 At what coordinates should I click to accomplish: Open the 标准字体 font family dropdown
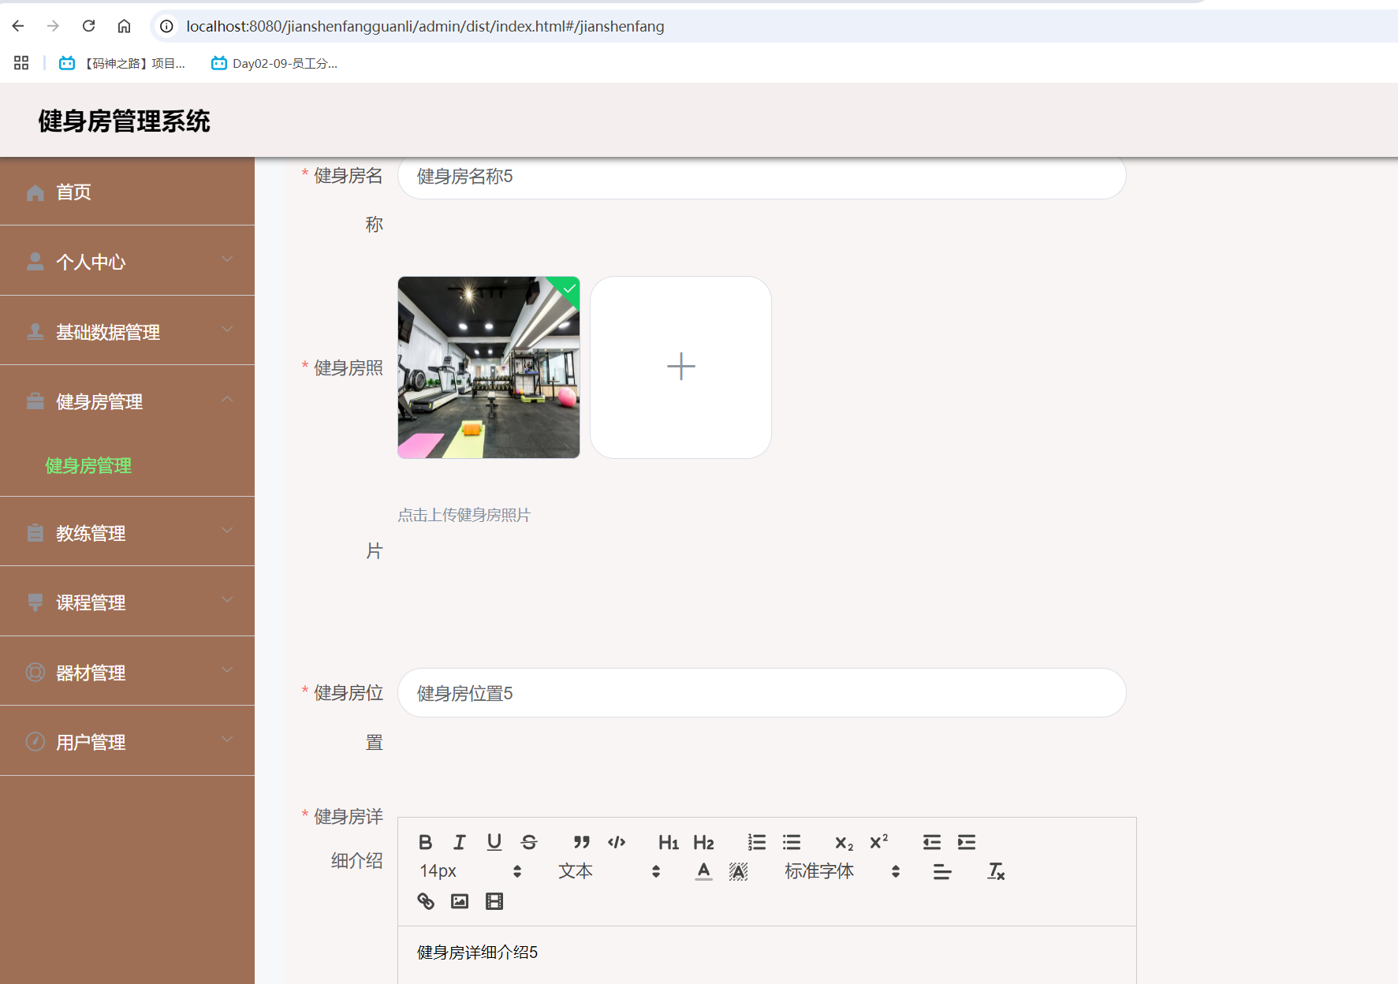[820, 871]
